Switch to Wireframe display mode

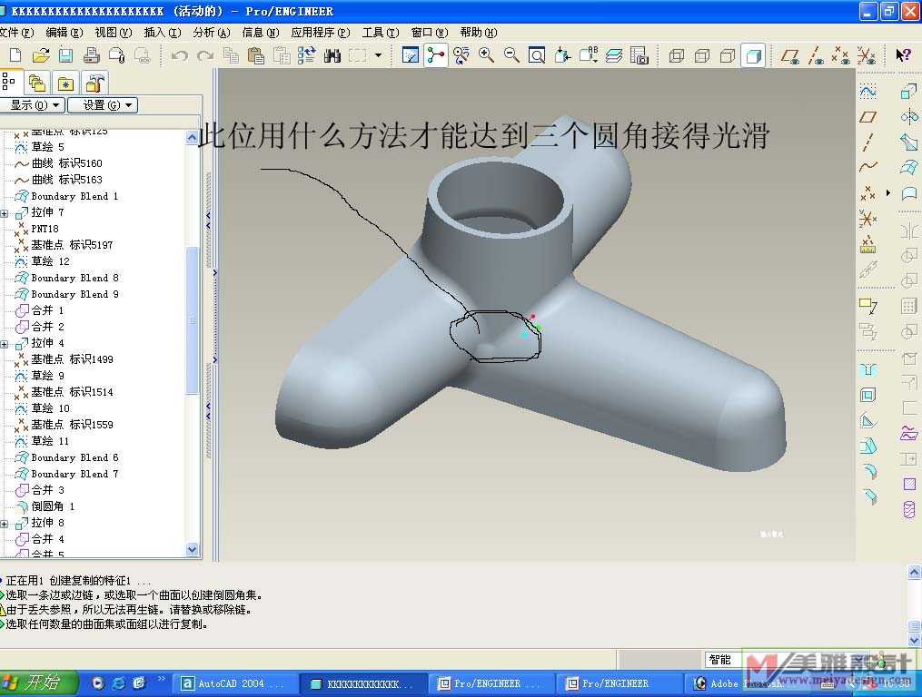click(677, 55)
